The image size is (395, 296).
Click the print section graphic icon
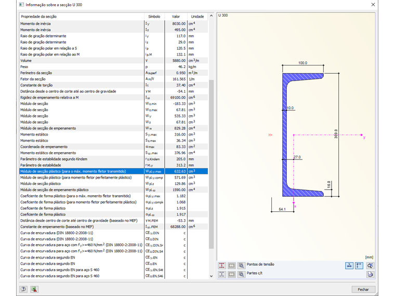pyautogui.click(x=370, y=274)
